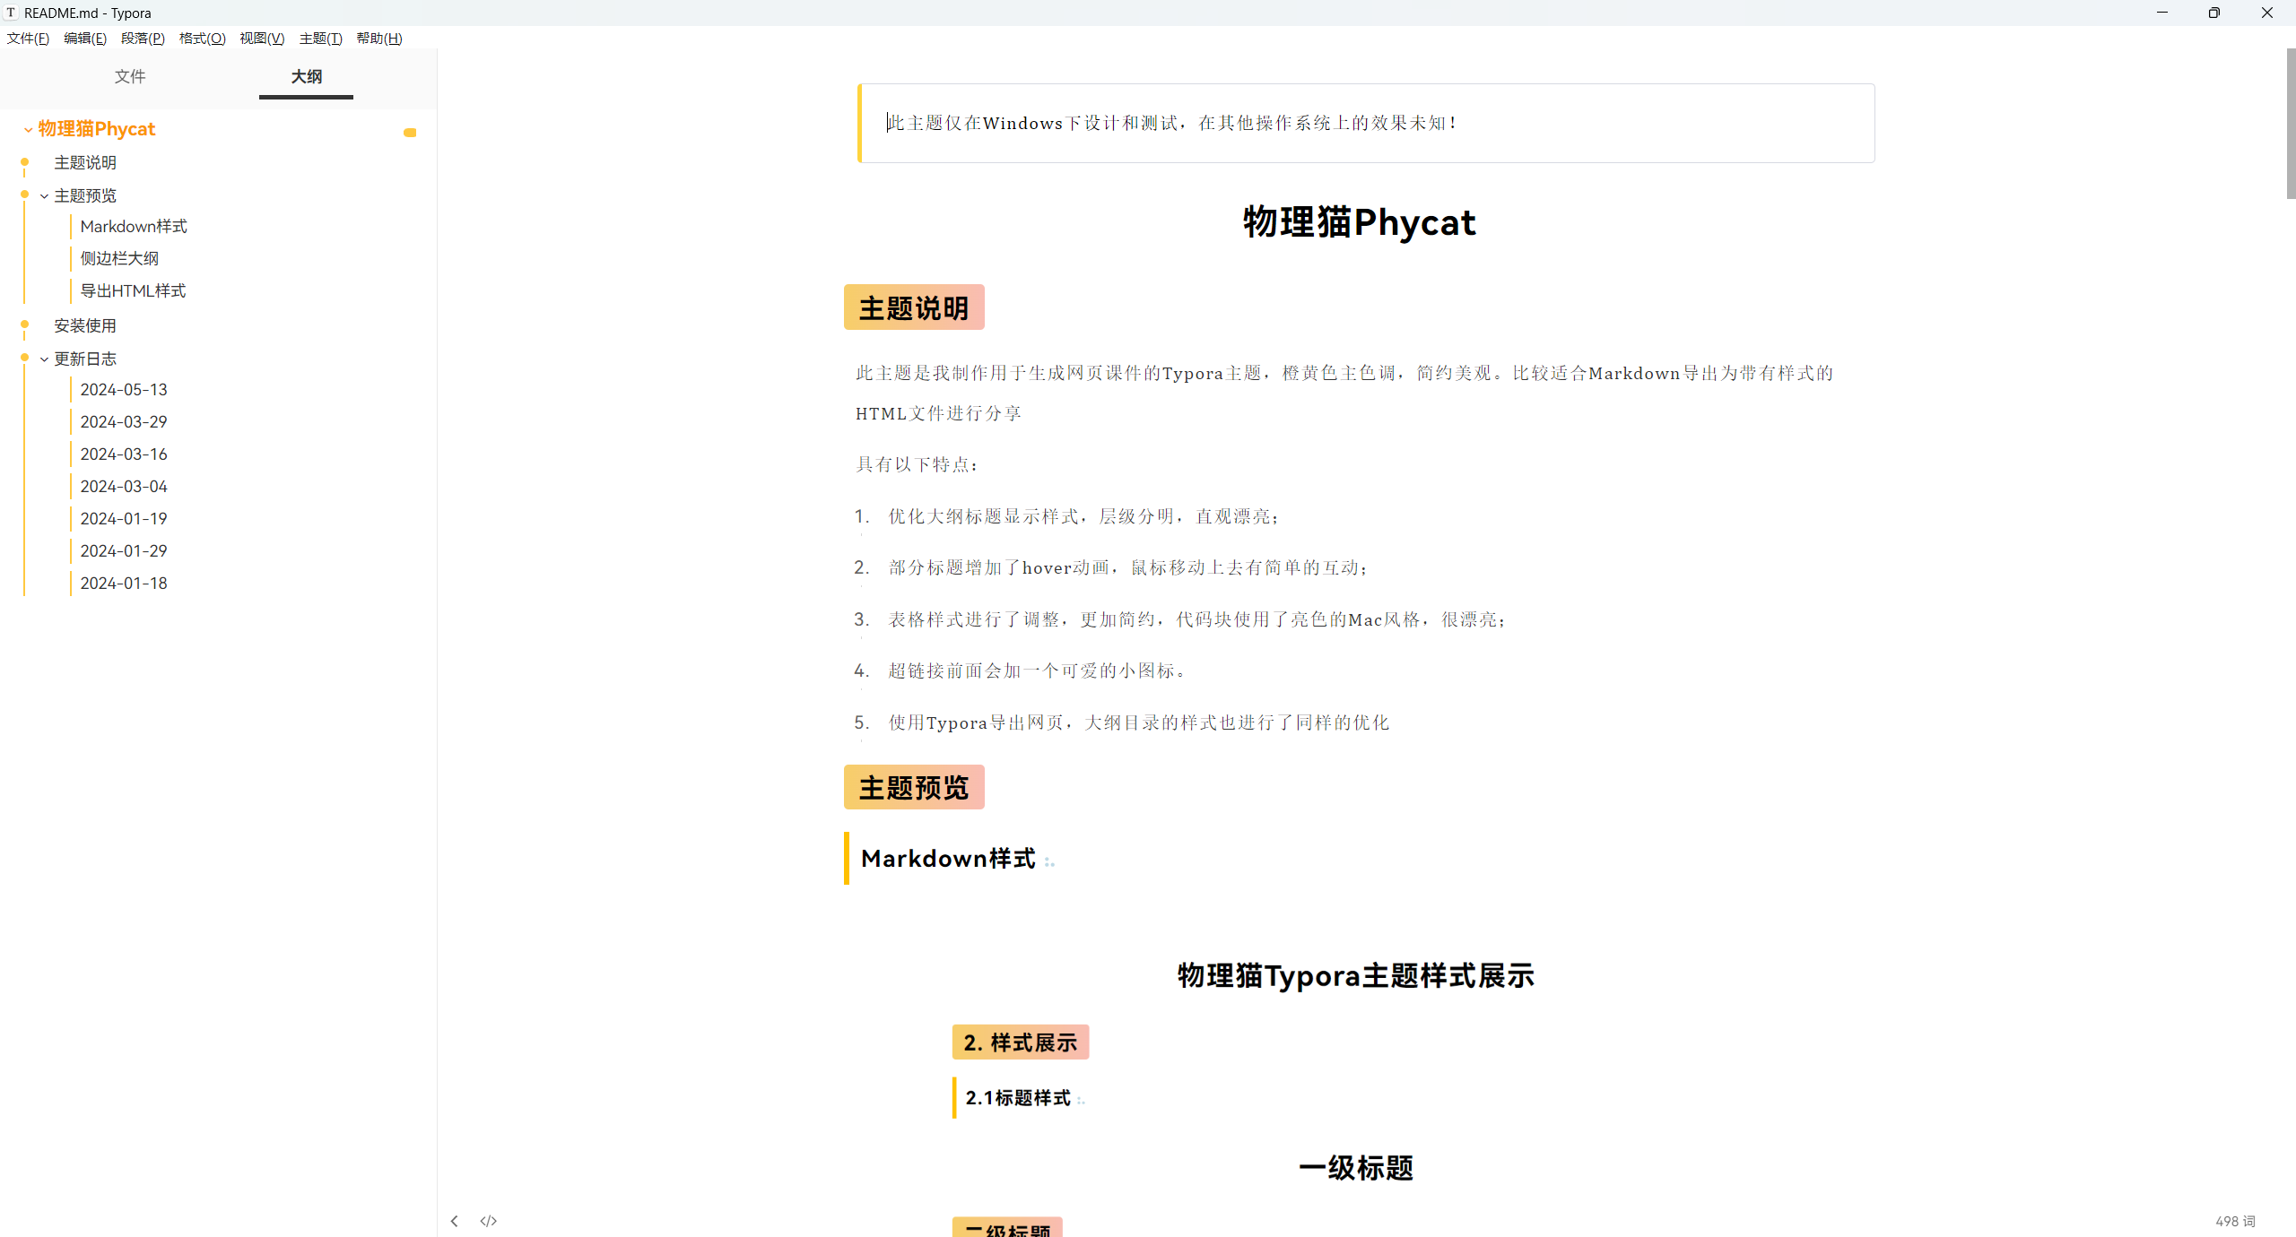Close the Typora window

(2267, 13)
